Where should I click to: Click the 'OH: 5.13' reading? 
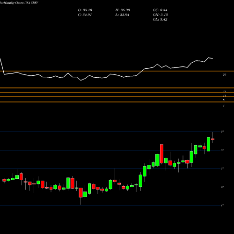pos(161,15)
